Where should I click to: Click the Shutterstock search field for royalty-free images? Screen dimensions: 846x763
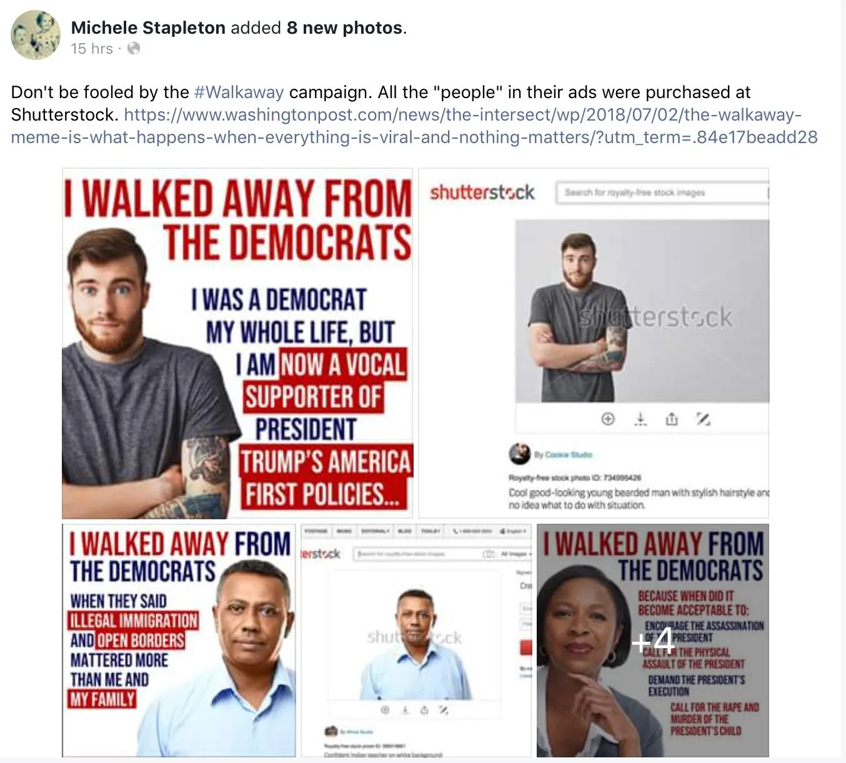pos(662,193)
